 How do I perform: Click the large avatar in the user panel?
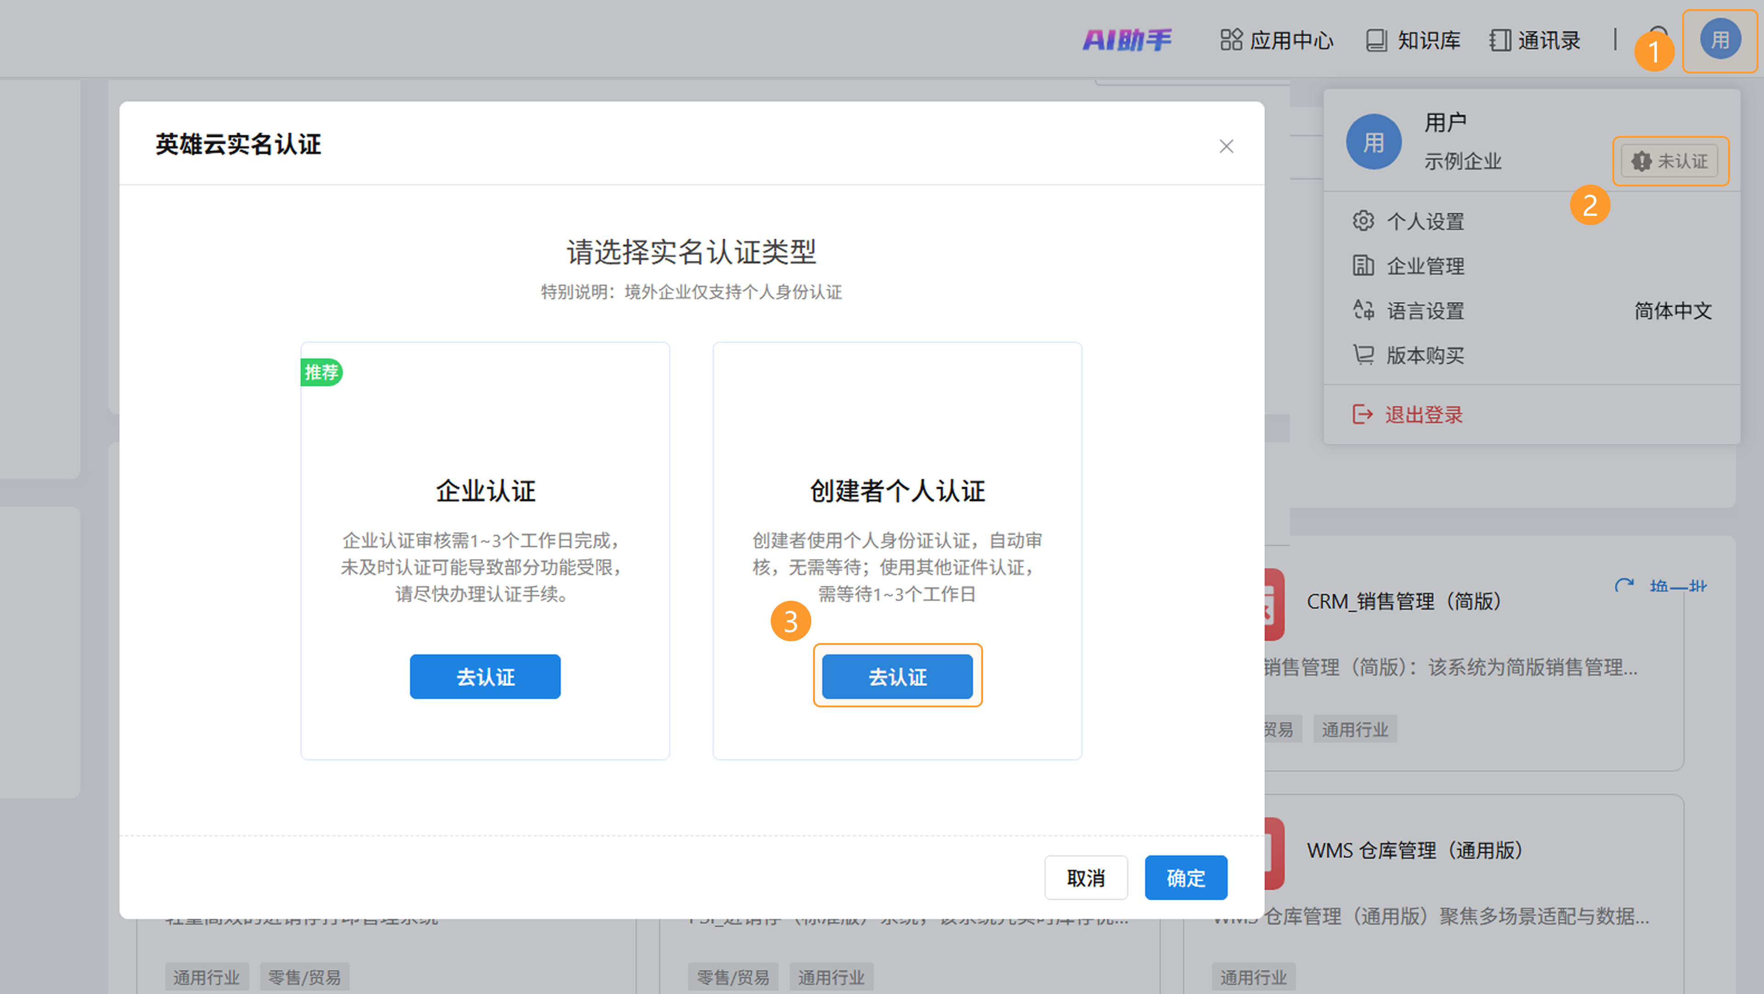[1373, 142]
